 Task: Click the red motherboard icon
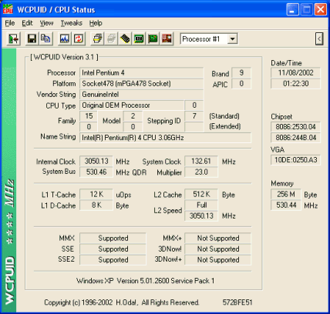pos(167,39)
